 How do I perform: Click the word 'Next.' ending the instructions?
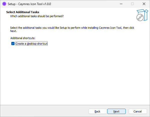click(x=13, y=31)
